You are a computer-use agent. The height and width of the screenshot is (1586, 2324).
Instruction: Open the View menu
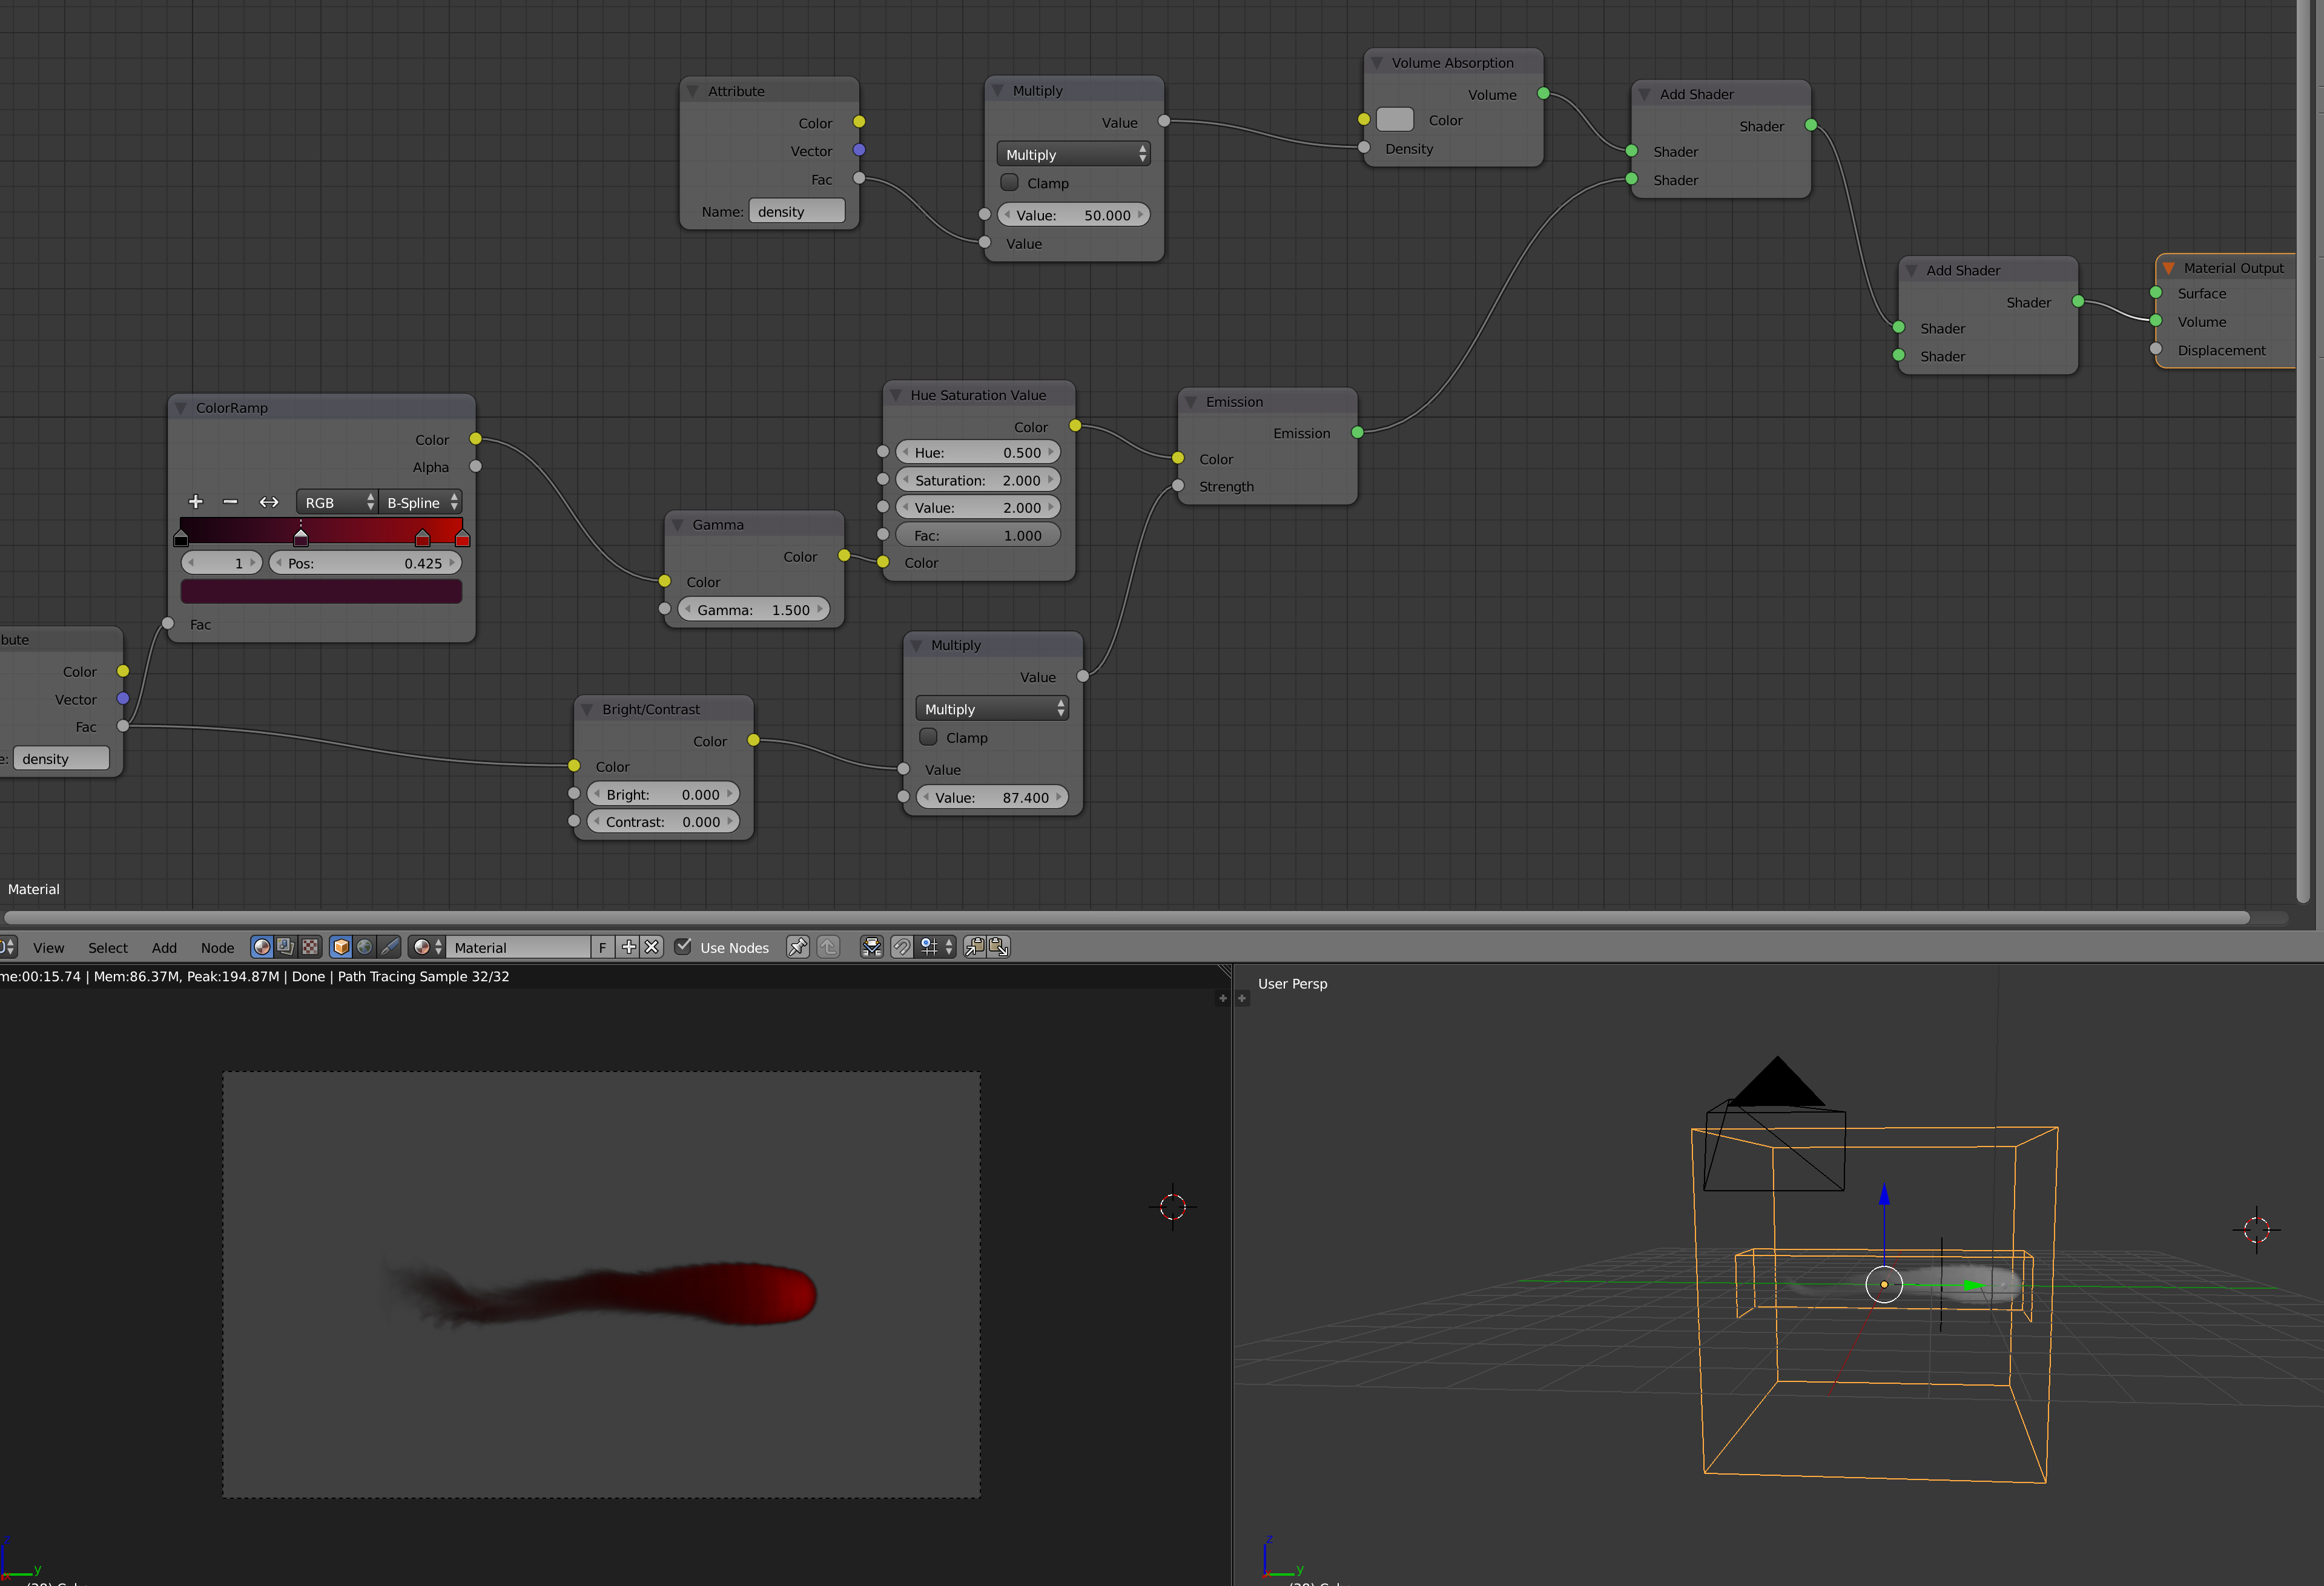pyautogui.click(x=48, y=948)
